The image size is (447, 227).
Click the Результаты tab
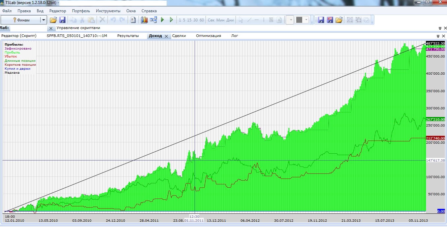[x=128, y=36]
